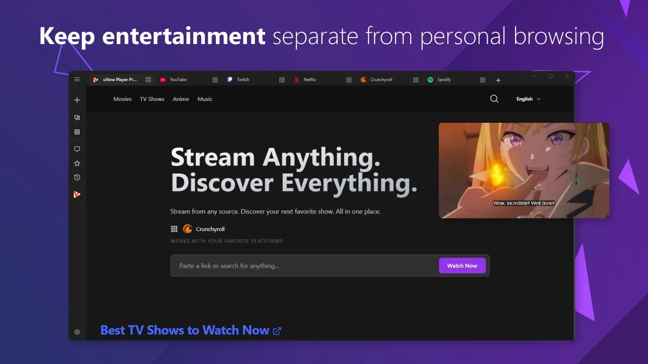Screen dimensions: 648x364
Task: Open the devices icon in the left sidebar
Action: [77, 118]
